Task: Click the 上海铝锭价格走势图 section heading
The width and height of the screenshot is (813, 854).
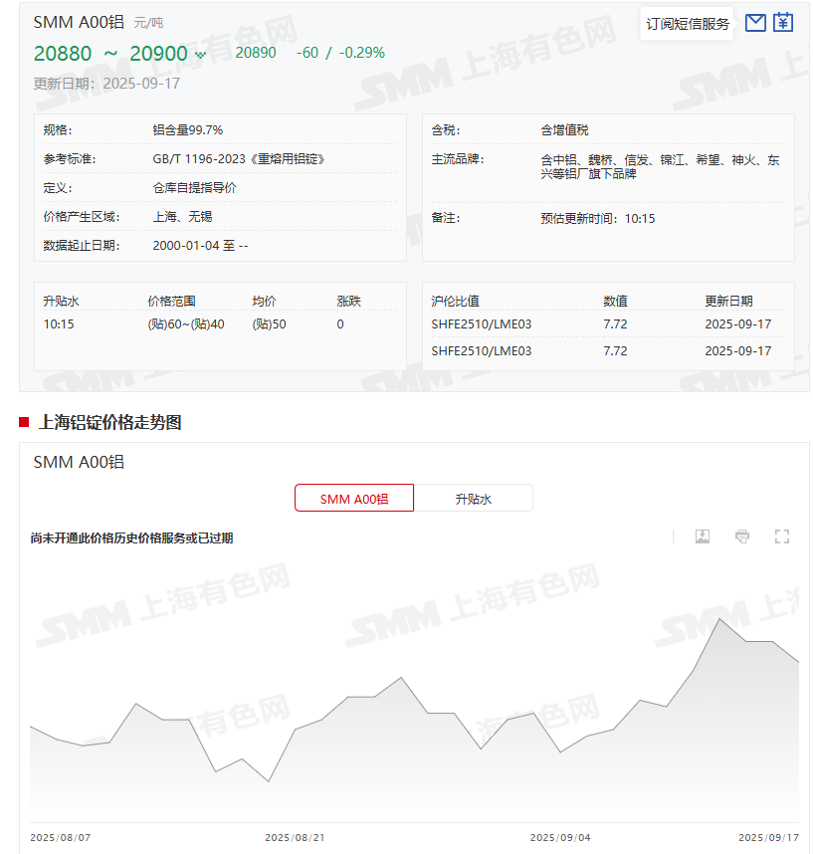Action: pos(110,423)
